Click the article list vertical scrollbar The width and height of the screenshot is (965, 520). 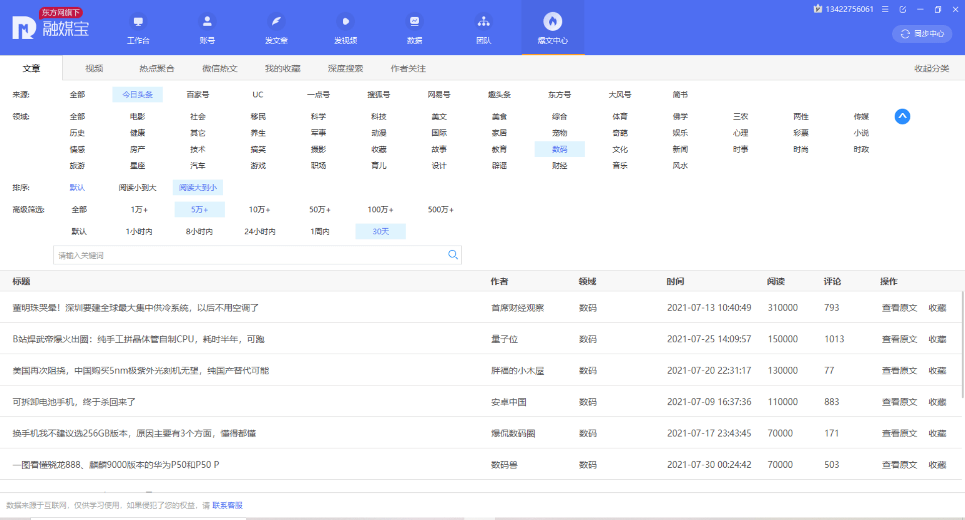(962, 344)
